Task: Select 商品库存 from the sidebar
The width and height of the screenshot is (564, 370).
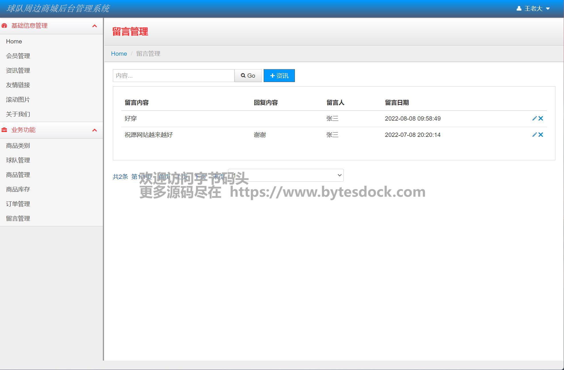Action: coord(18,189)
